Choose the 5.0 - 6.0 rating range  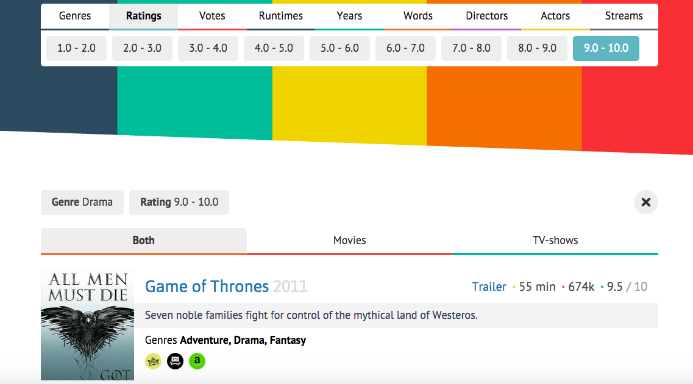(339, 48)
